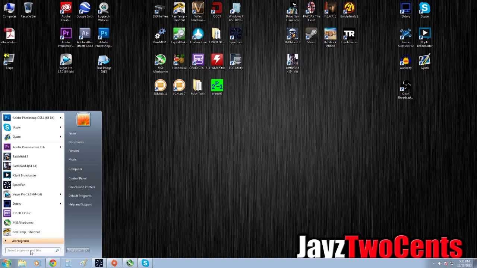This screenshot has width=477, height=268.
Task: Select the Open Broadcaster desktop icon
Action: (405, 89)
